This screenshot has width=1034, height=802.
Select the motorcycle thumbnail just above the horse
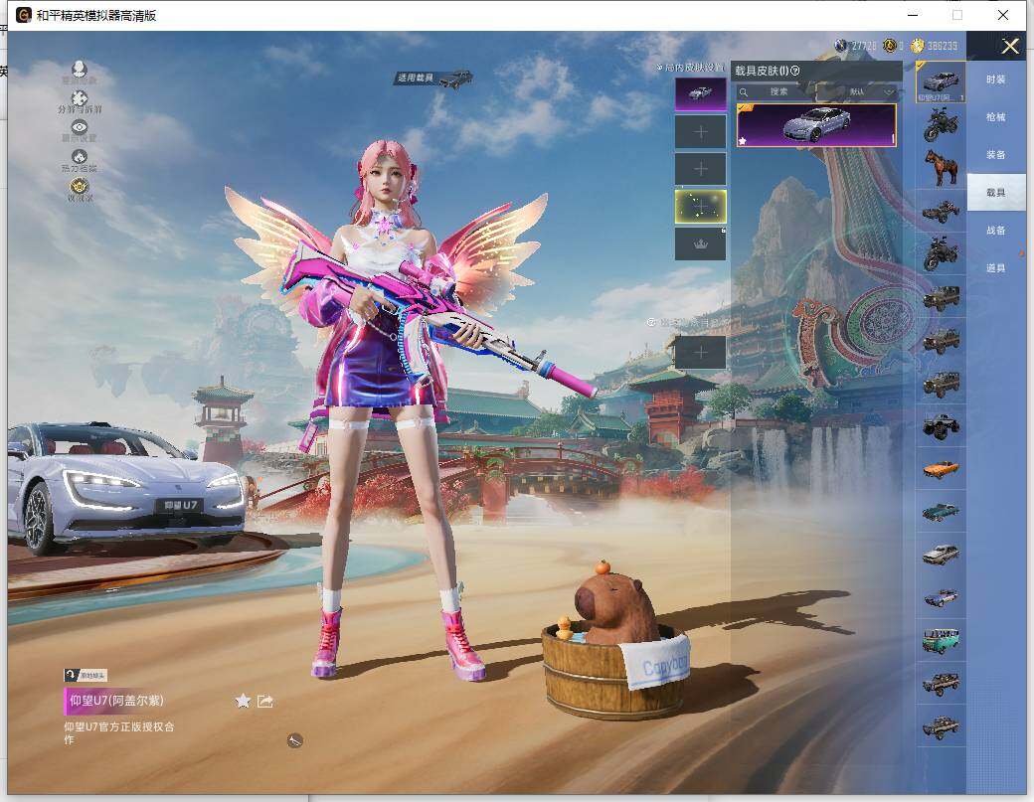pos(941,125)
